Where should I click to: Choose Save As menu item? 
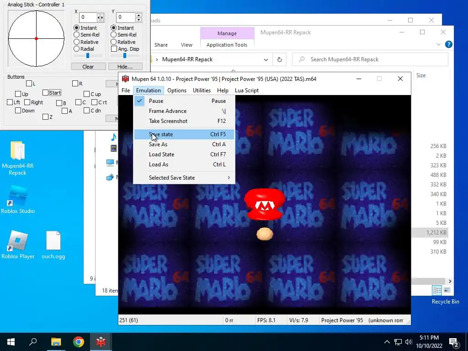pyautogui.click(x=184, y=144)
